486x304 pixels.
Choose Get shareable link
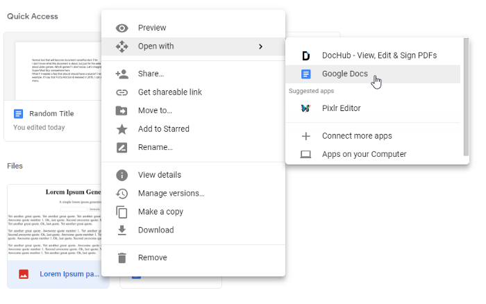pyautogui.click(x=194, y=92)
